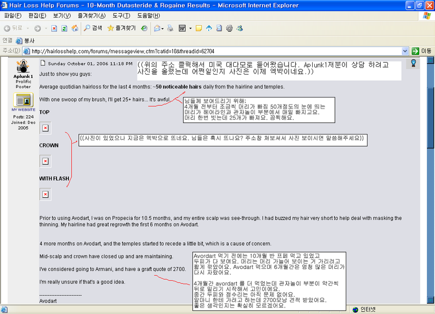The width and height of the screenshot is (435, 314).
Task: Click the Forward arrow toolbar button
Action: tap(38, 28)
